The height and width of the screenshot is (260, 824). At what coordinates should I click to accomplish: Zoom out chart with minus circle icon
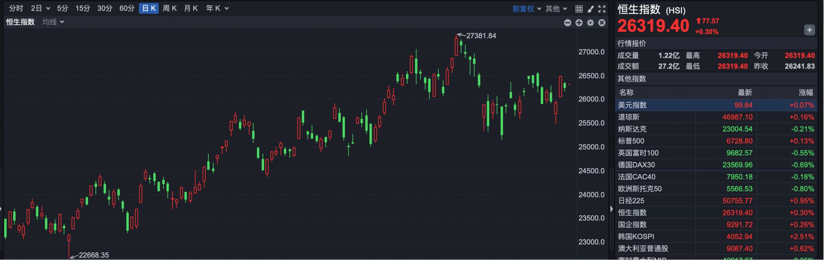click(567, 23)
